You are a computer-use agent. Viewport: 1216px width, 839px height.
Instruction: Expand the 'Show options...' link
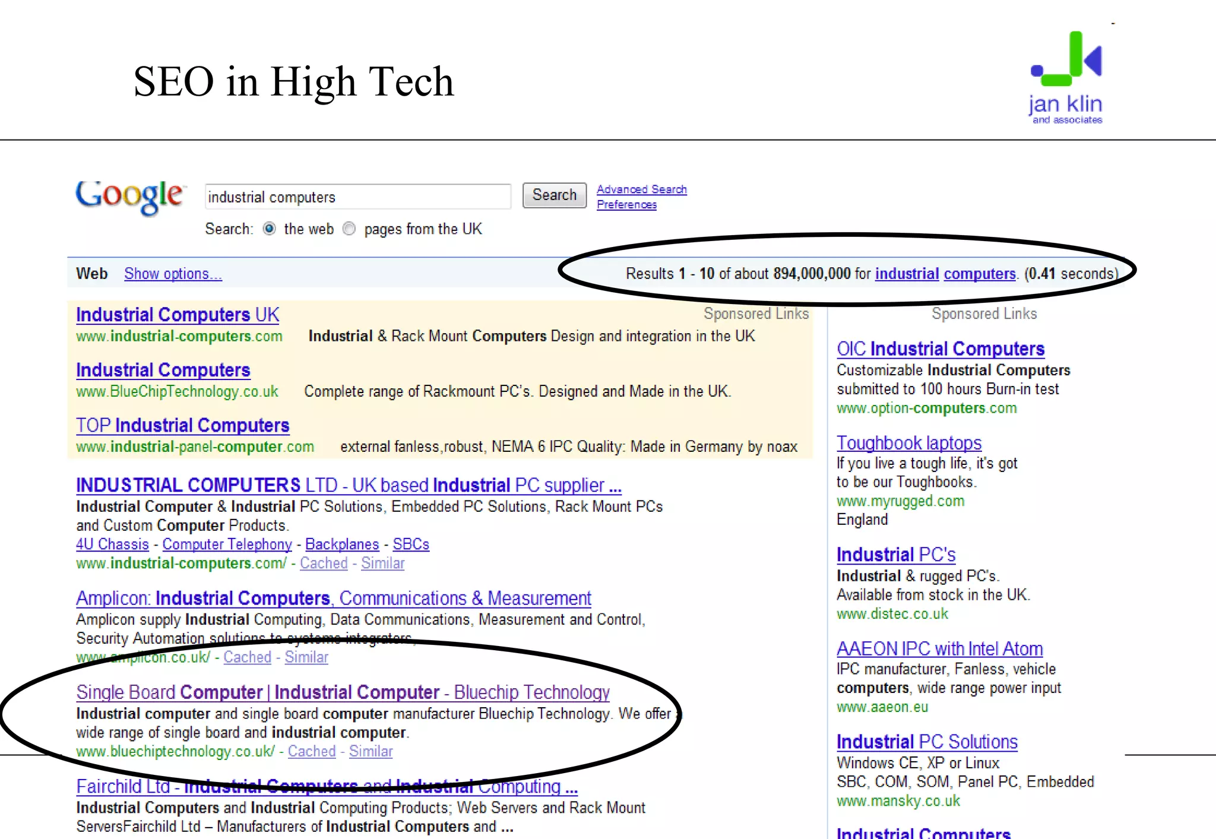(x=173, y=274)
